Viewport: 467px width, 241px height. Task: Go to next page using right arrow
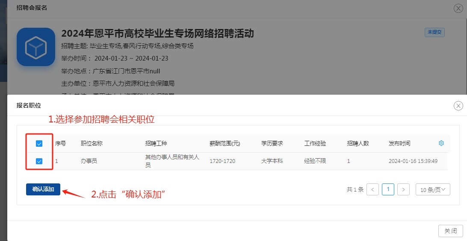pyautogui.click(x=403, y=189)
